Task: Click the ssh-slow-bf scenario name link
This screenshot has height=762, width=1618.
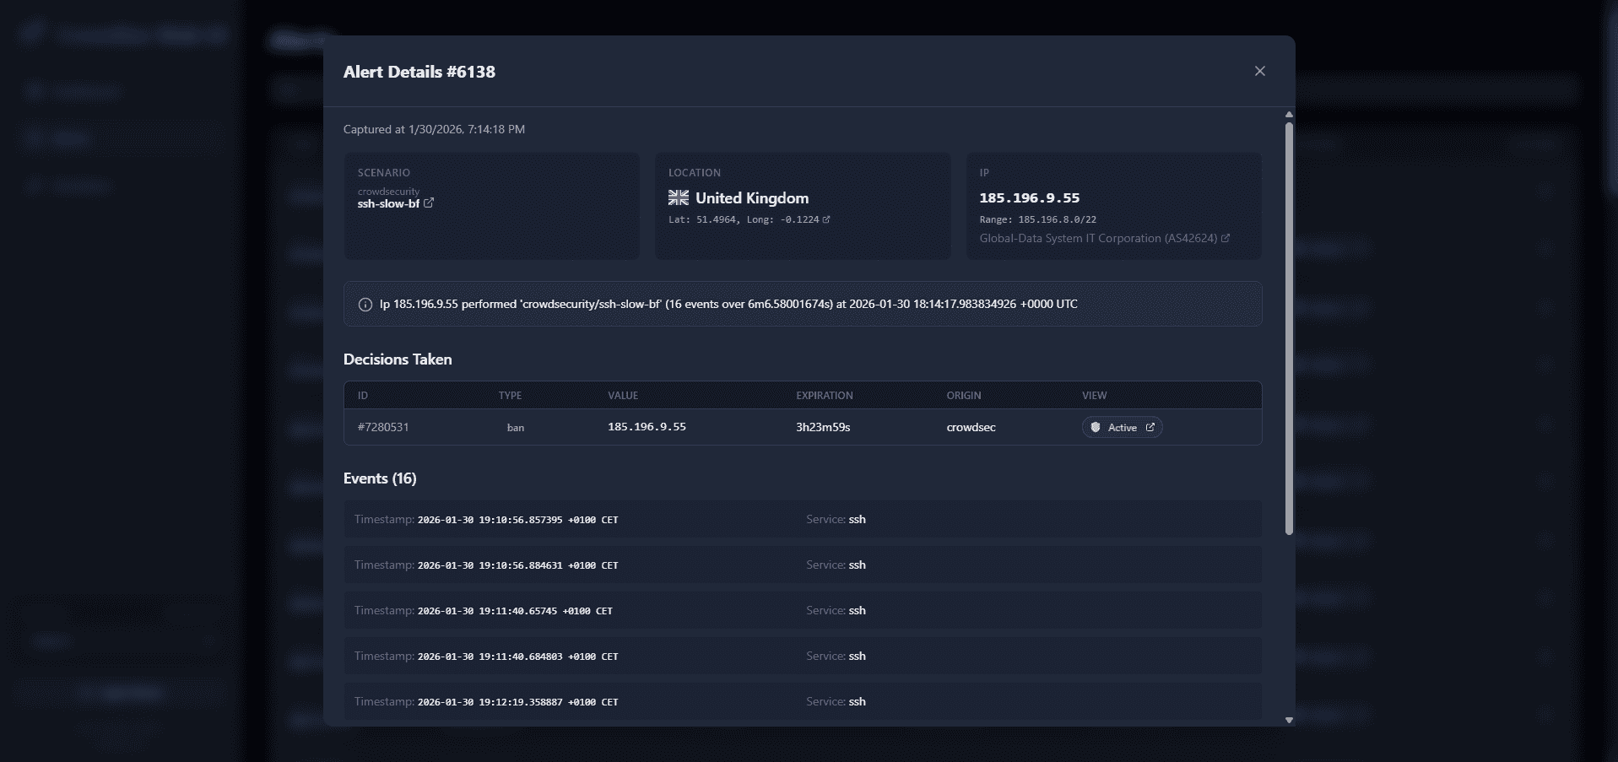Action: coord(388,204)
